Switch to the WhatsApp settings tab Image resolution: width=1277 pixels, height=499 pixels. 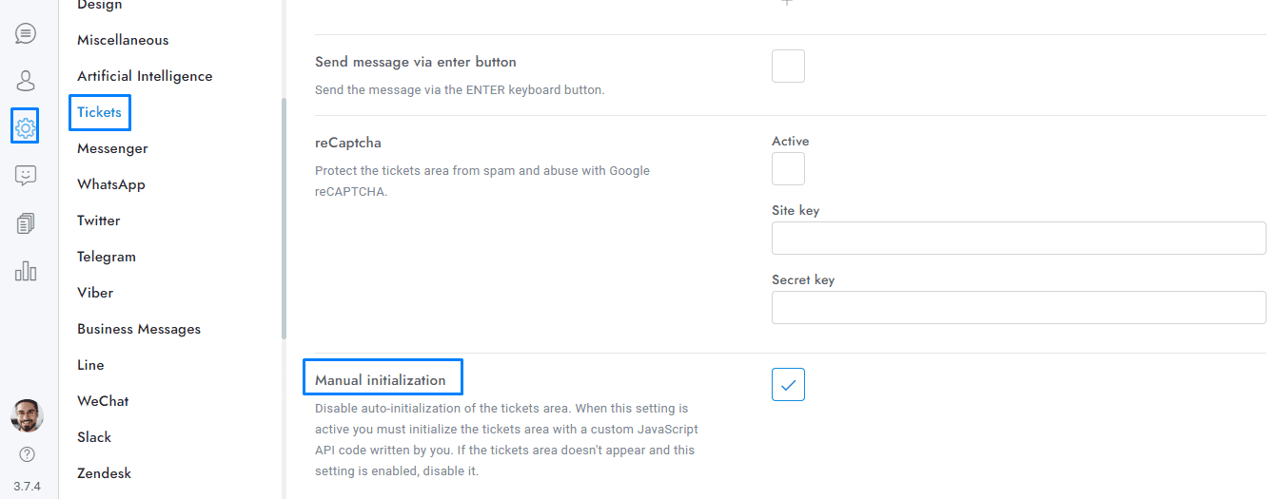[111, 184]
